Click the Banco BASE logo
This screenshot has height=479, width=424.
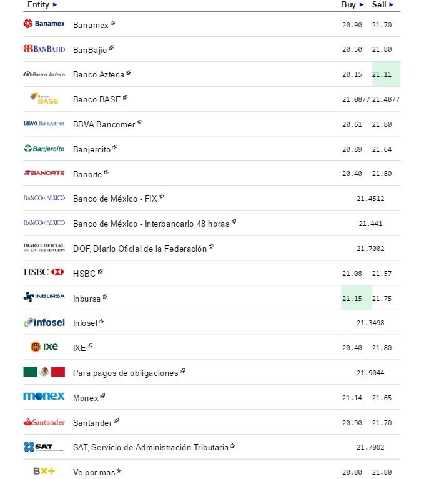44,99
